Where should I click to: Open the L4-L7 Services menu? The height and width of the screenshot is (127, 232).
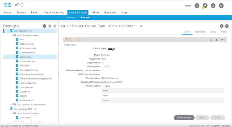(x=78, y=13)
